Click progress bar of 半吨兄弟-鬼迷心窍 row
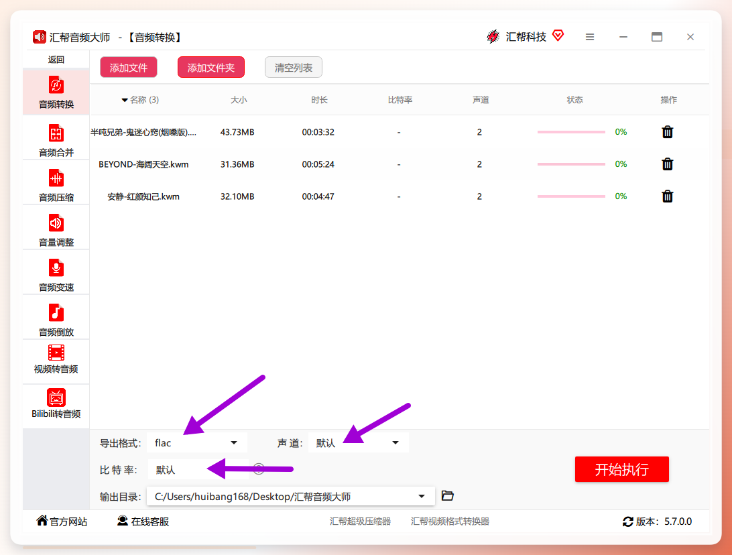Screen dimensions: 732x555 point(571,132)
